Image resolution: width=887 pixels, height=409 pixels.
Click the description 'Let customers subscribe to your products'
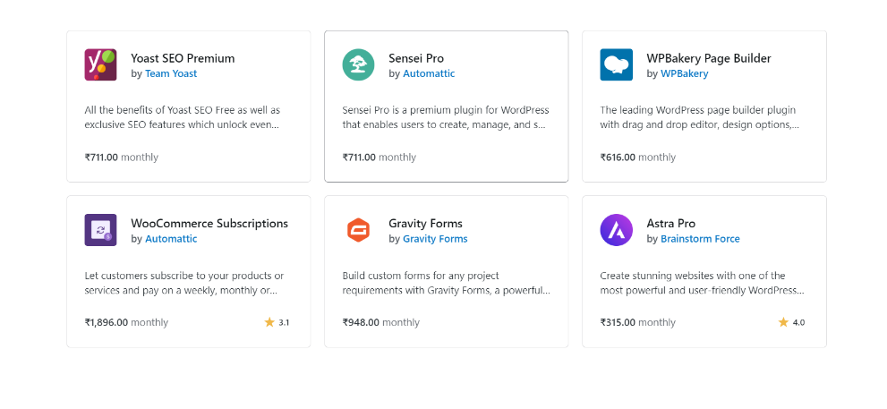click(184, 283)
